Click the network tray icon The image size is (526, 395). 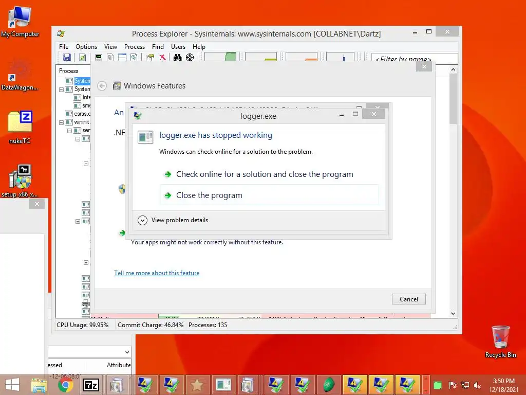(x=465, y=385)
